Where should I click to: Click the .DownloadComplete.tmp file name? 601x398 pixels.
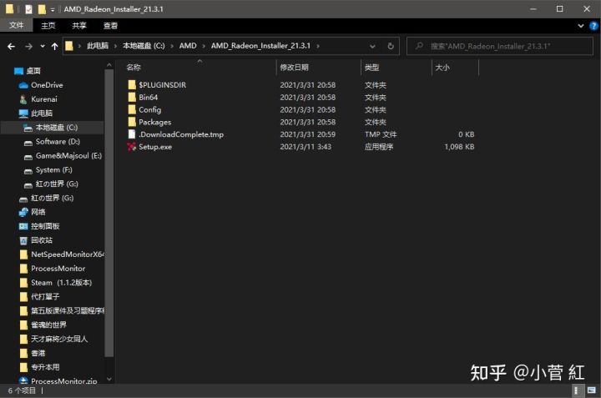(x=181, y=134)
